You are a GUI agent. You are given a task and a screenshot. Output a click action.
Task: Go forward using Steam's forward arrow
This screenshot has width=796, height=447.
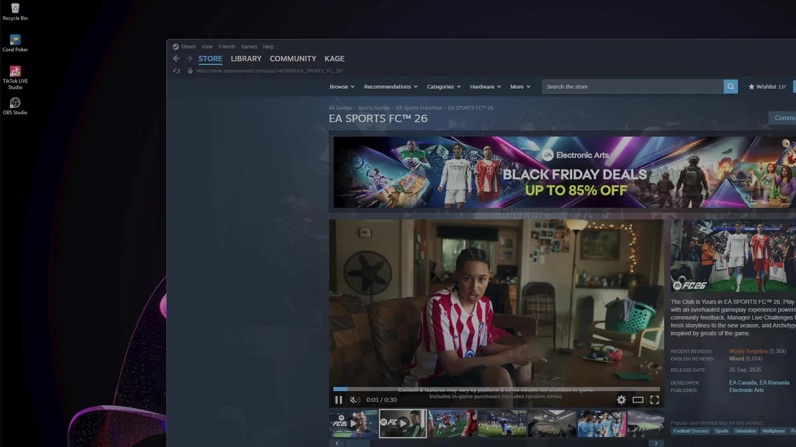point(189,58)
